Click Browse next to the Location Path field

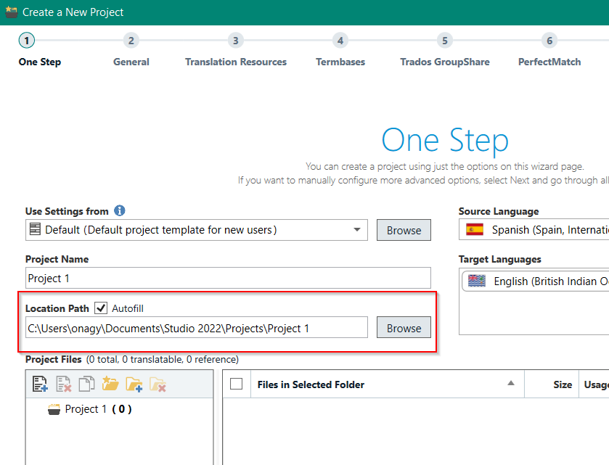point(404,327)
